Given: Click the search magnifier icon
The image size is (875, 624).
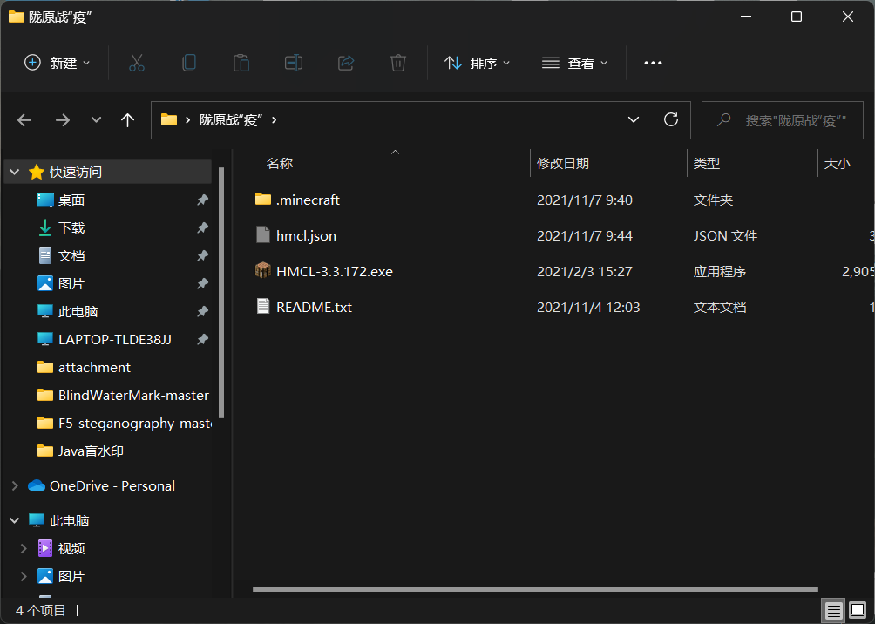Looking at the screenshot, I should pos(723,119).
